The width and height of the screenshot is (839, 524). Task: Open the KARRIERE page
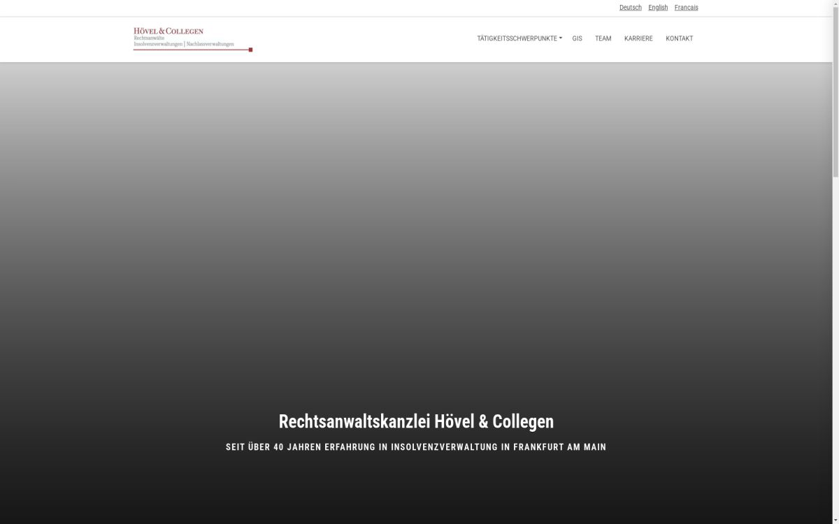(x=638, y=38)
